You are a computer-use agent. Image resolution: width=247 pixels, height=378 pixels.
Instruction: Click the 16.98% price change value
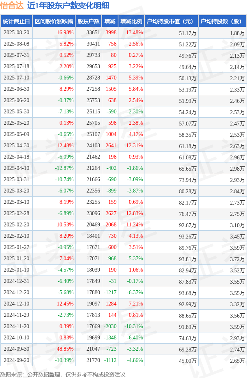coord(65,33)
